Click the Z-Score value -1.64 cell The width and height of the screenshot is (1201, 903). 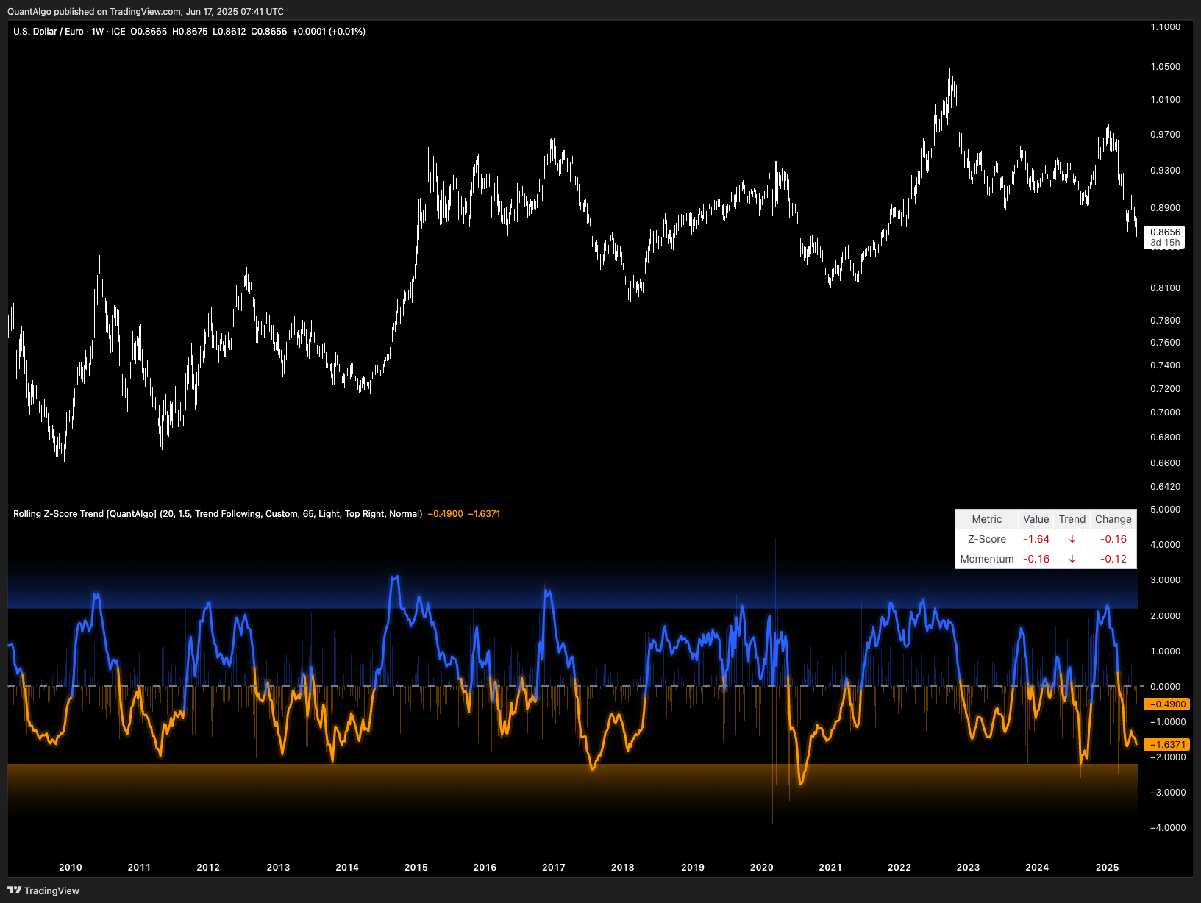click(x=1036, y=539)
